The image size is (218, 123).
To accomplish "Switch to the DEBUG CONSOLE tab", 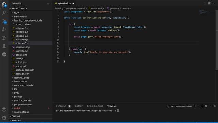I will point(95,106).
